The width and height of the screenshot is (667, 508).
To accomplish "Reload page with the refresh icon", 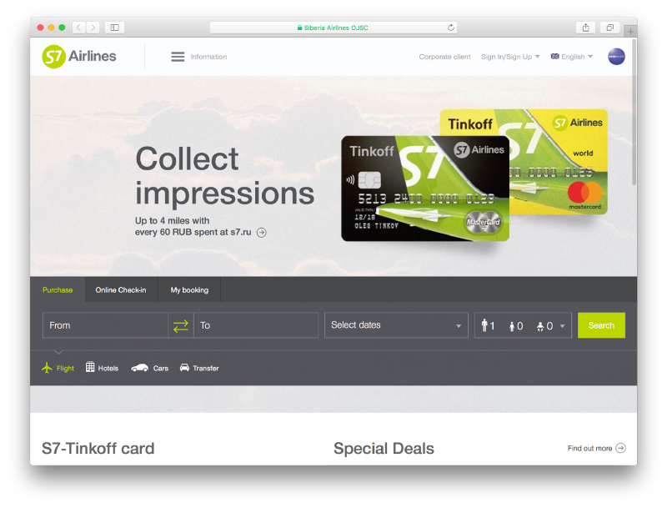I will (451, 28).
